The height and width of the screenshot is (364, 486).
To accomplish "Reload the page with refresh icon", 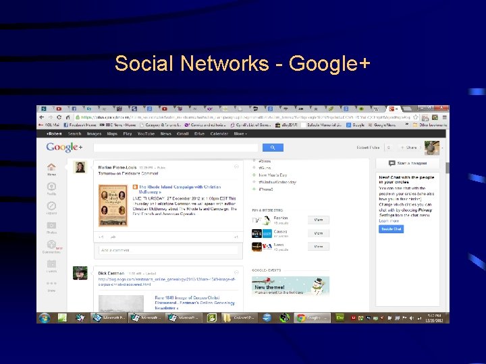I will [x=59, y=117].
